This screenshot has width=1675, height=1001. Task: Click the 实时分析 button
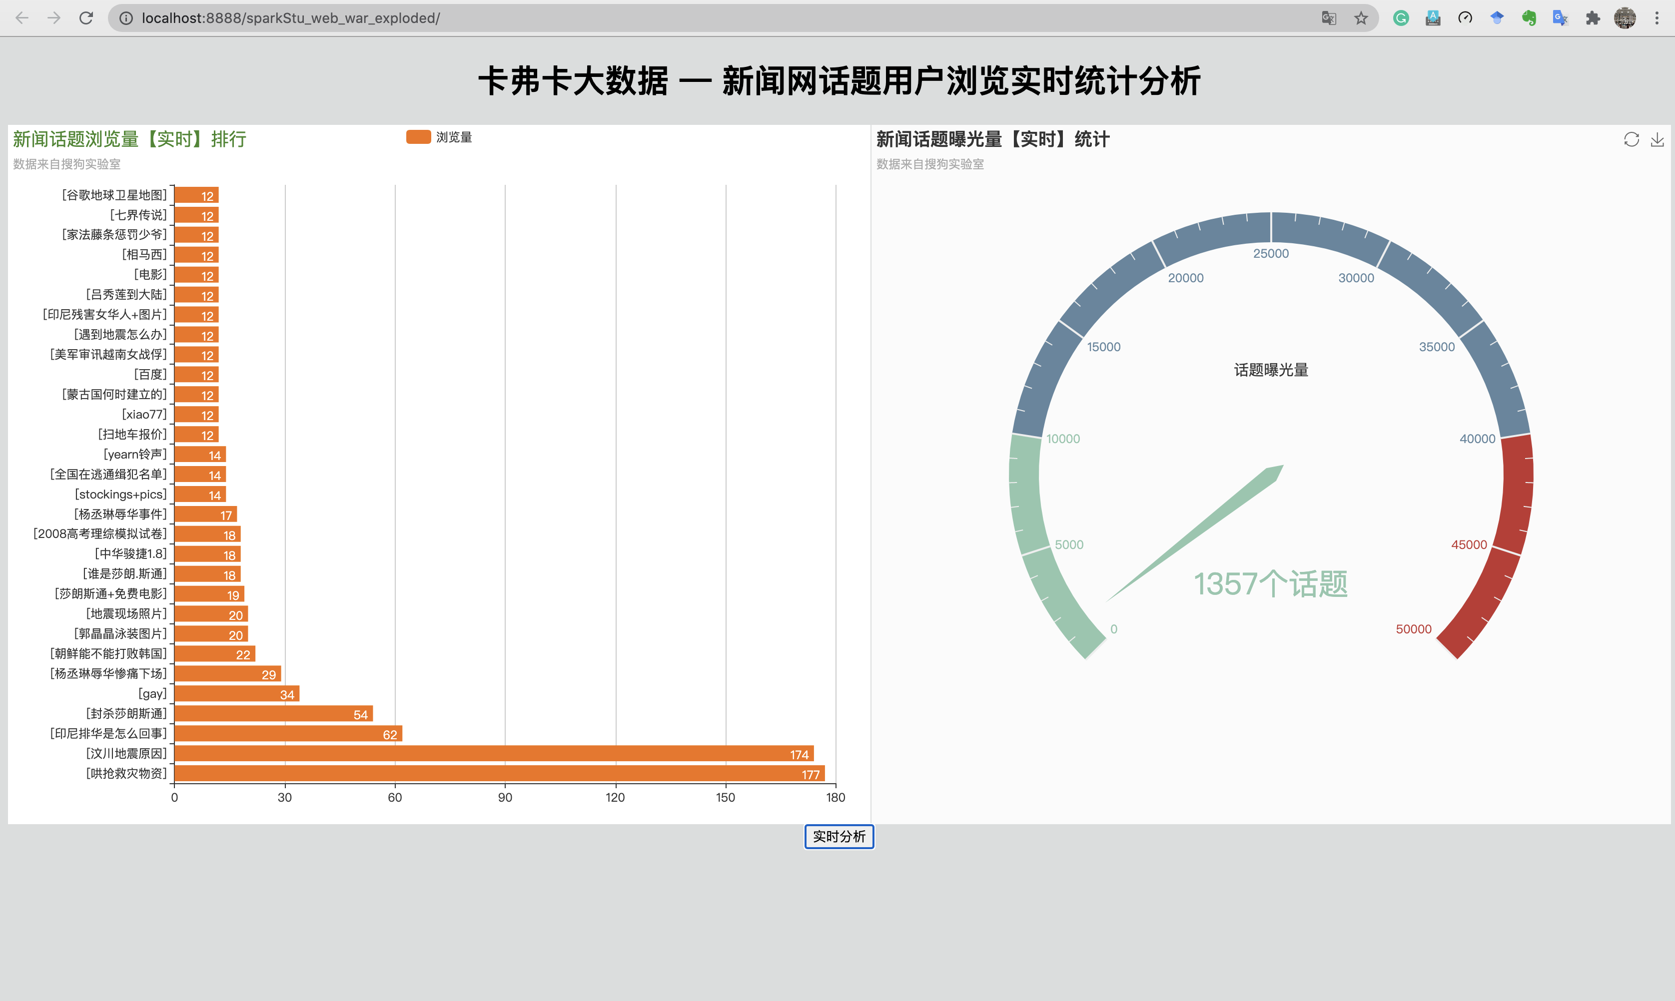[839, 837]
